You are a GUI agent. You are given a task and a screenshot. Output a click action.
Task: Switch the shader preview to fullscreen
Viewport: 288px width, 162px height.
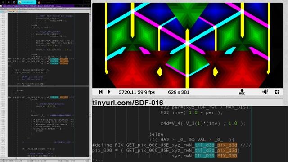(x=277, y=92)
